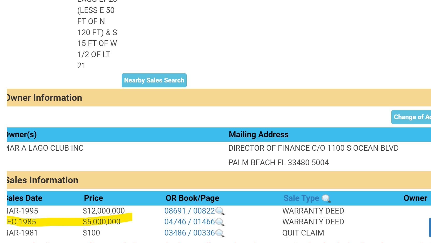Click the Owner column header in sales table
The image size is (431, 243).
point(415,198)
